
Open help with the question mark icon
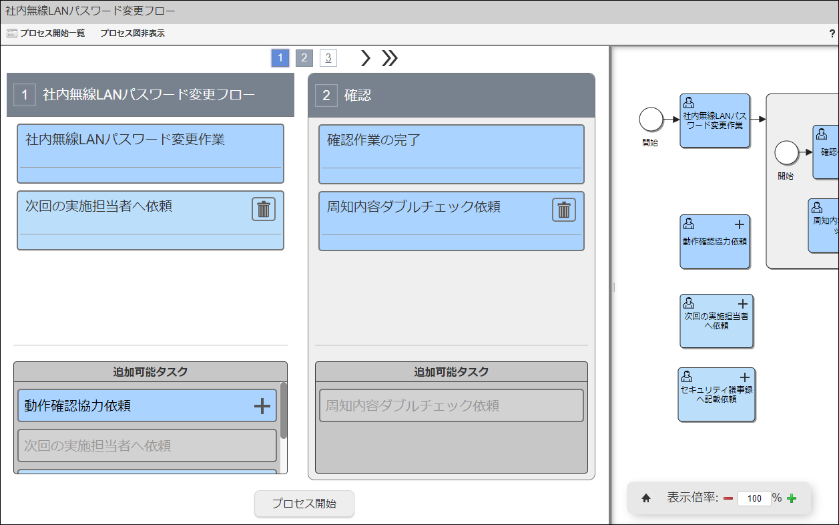tap(832, 33)
